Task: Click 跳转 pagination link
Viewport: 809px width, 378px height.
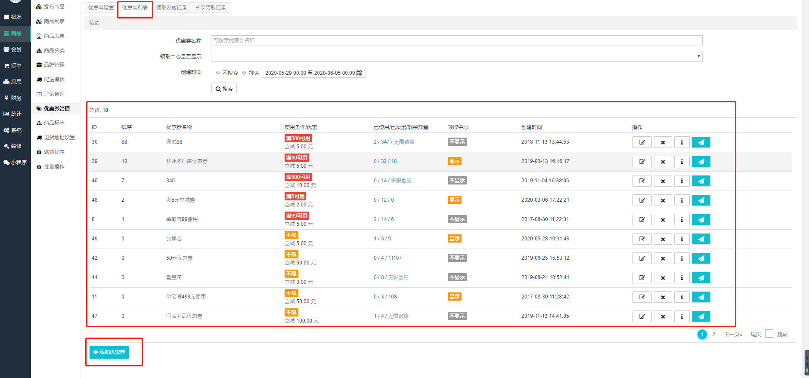Action: [x=782, y=335]
